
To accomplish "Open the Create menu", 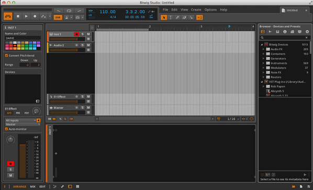I will tap(196, 9).
